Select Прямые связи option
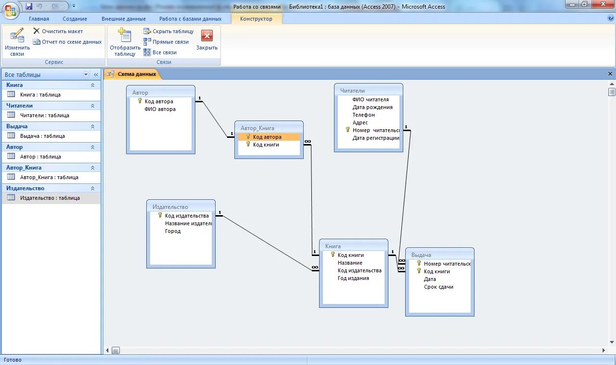 [166, 42]
